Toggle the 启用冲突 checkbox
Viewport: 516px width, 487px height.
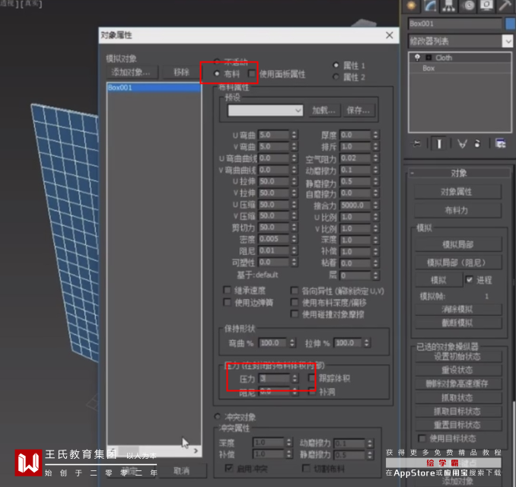[x=229, y=468]
